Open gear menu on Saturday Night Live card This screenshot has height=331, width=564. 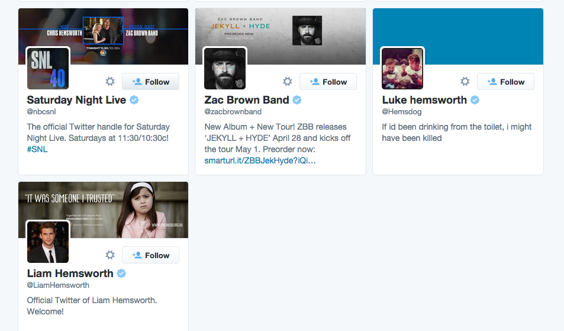tap(110, 82)
